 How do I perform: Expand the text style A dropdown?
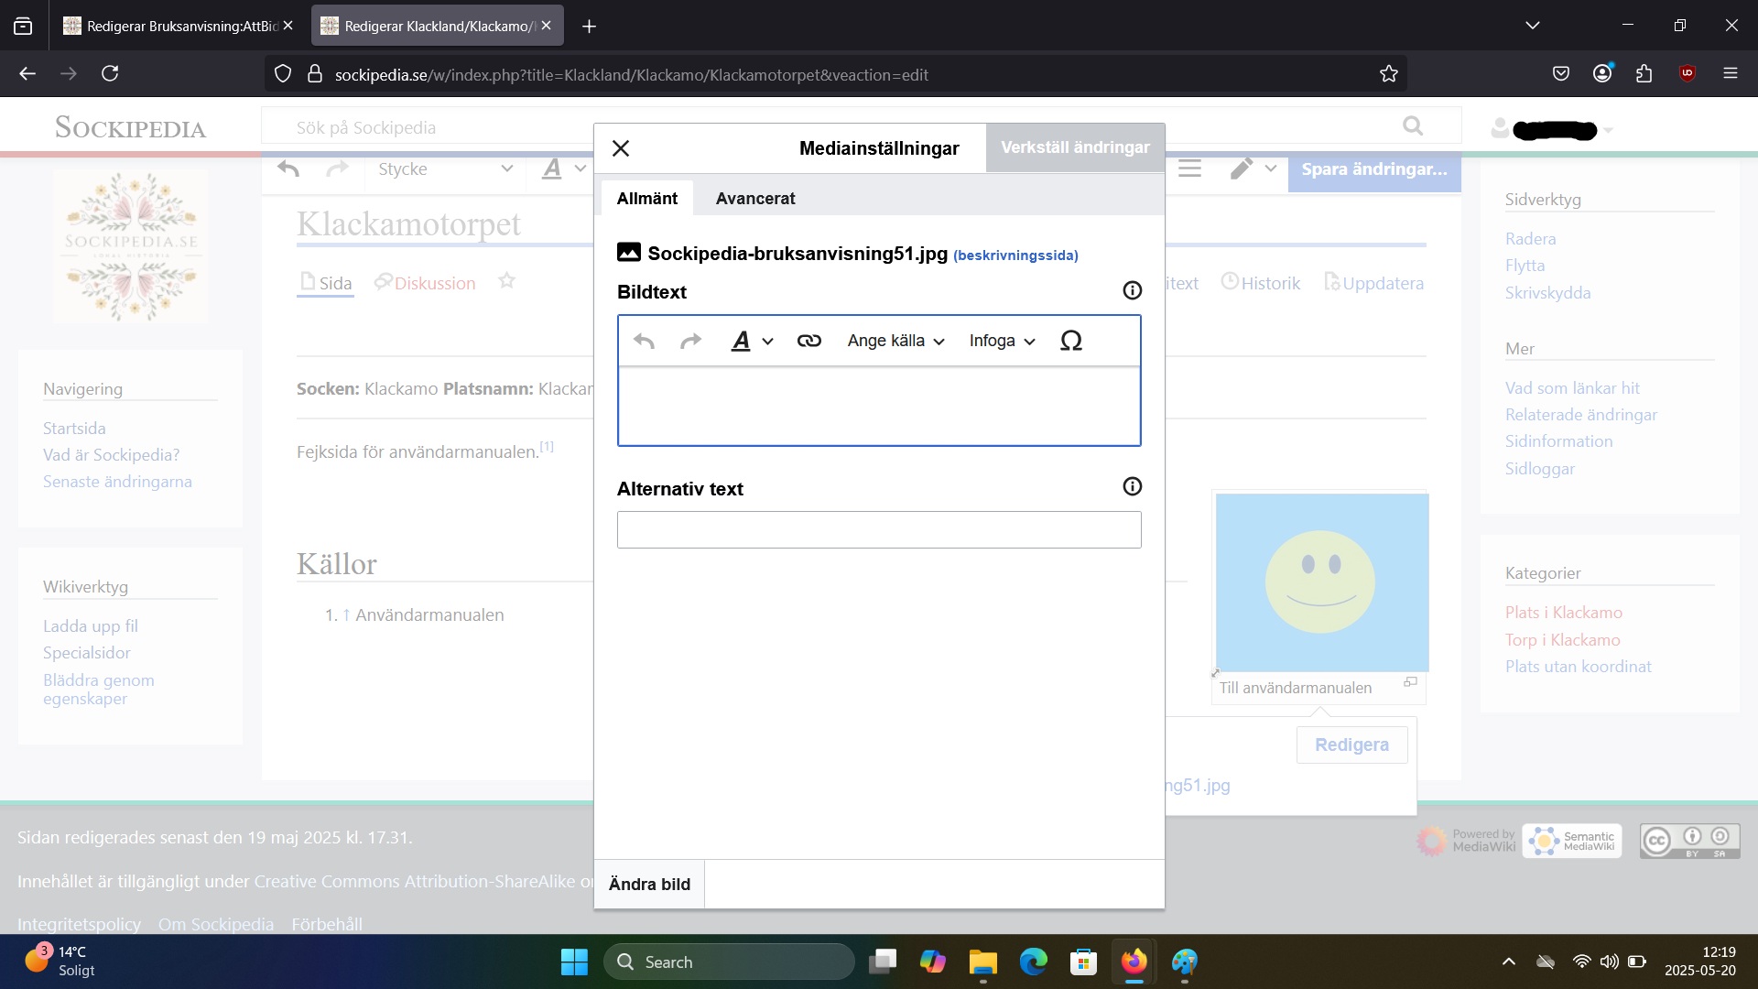coord(752,341)
